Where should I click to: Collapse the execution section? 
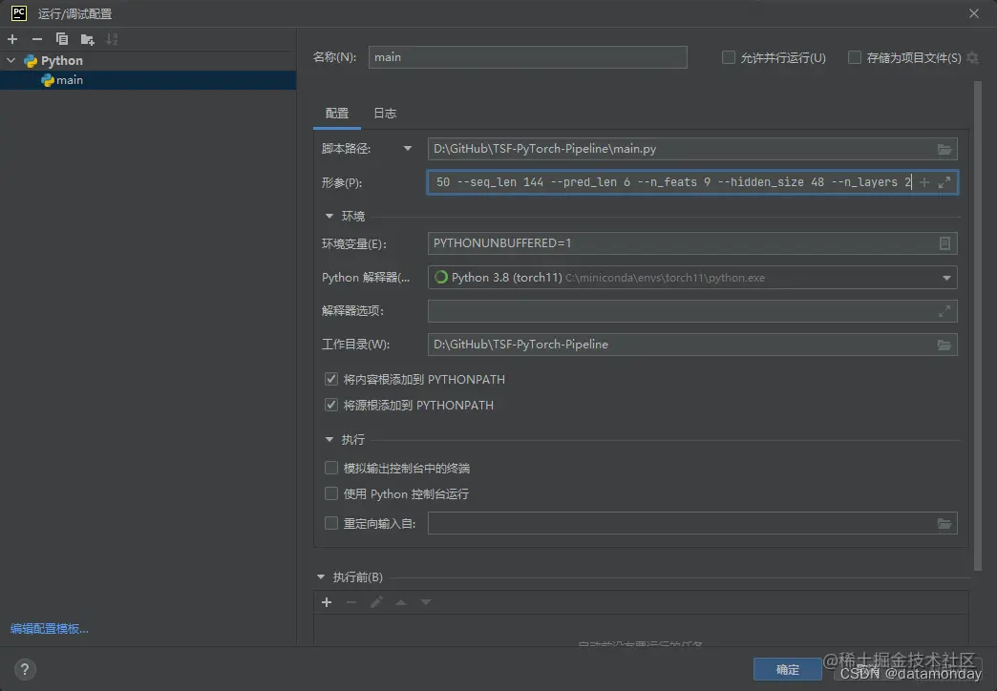point(329,440)
